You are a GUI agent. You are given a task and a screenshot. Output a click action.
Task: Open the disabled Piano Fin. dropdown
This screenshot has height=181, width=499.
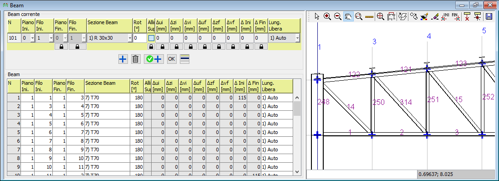(x=65, y=38)
